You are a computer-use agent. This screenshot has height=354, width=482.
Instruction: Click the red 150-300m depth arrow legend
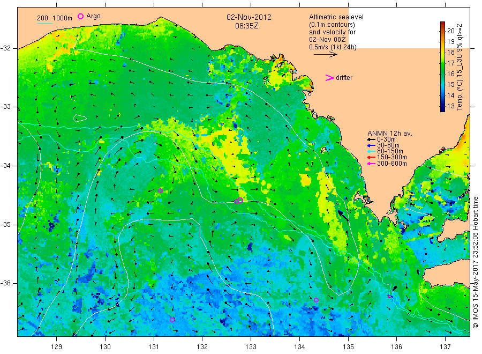coord(371,158)
